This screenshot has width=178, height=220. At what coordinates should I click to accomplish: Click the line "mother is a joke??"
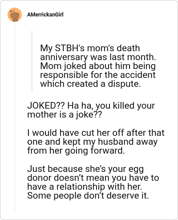65,115
